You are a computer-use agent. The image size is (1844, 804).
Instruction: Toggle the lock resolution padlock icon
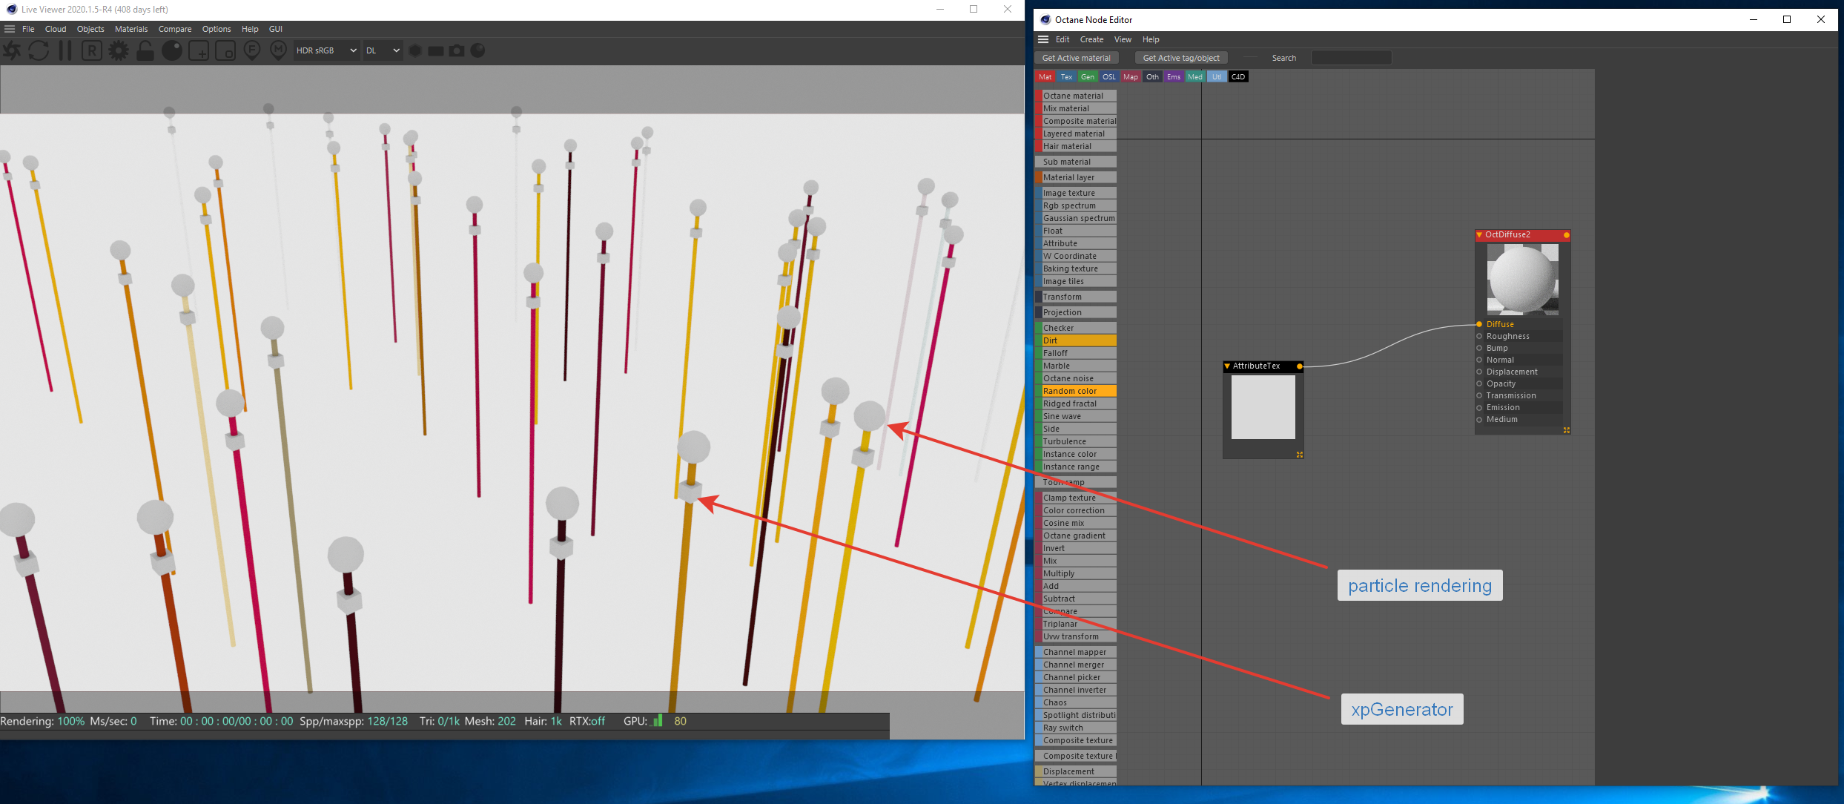click(x=145, y=50)
